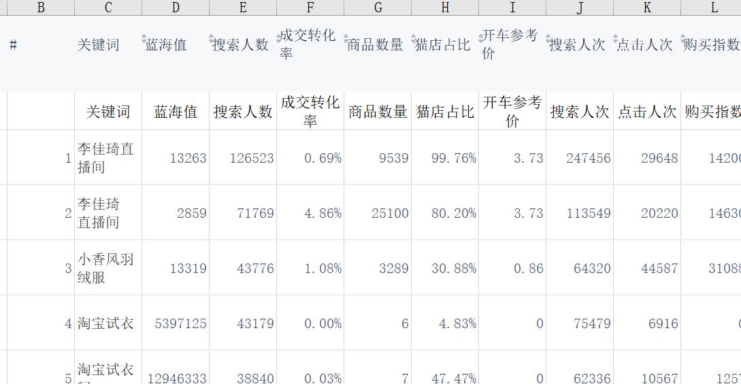Select column K header
The height and width of the screenshot is (384, 741).
click(647, 7)
